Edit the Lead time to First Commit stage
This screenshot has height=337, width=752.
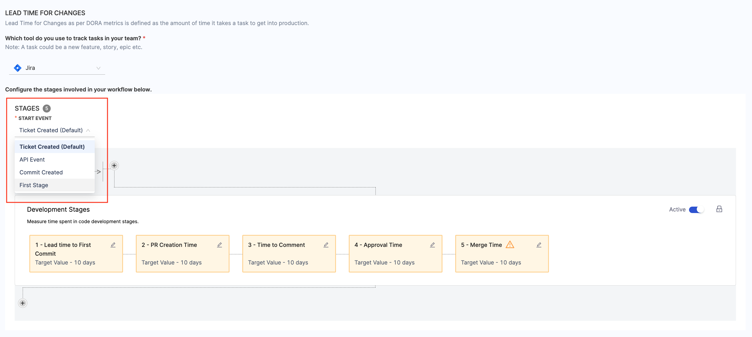pyautogui.click(x=113, y=245)
